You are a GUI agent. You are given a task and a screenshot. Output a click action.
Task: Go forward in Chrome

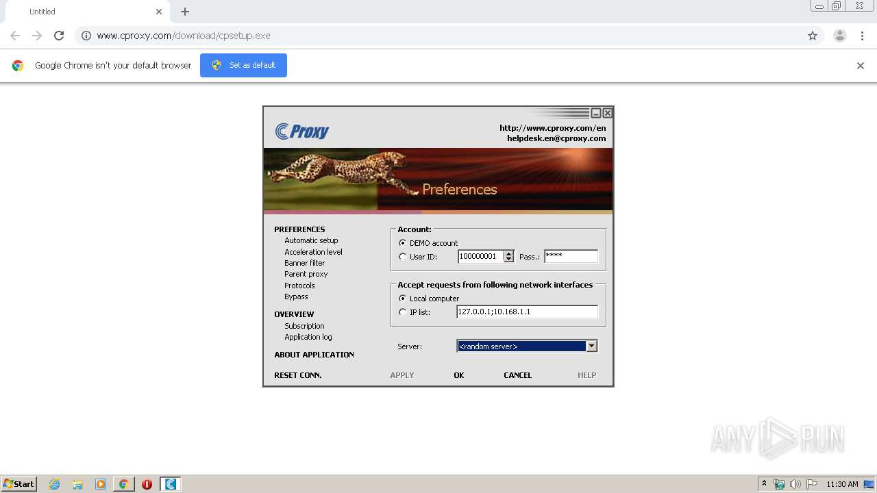37,36
